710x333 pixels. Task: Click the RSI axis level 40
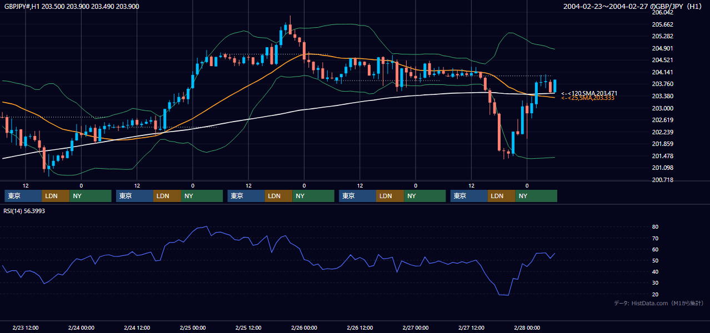coord(656,272)
